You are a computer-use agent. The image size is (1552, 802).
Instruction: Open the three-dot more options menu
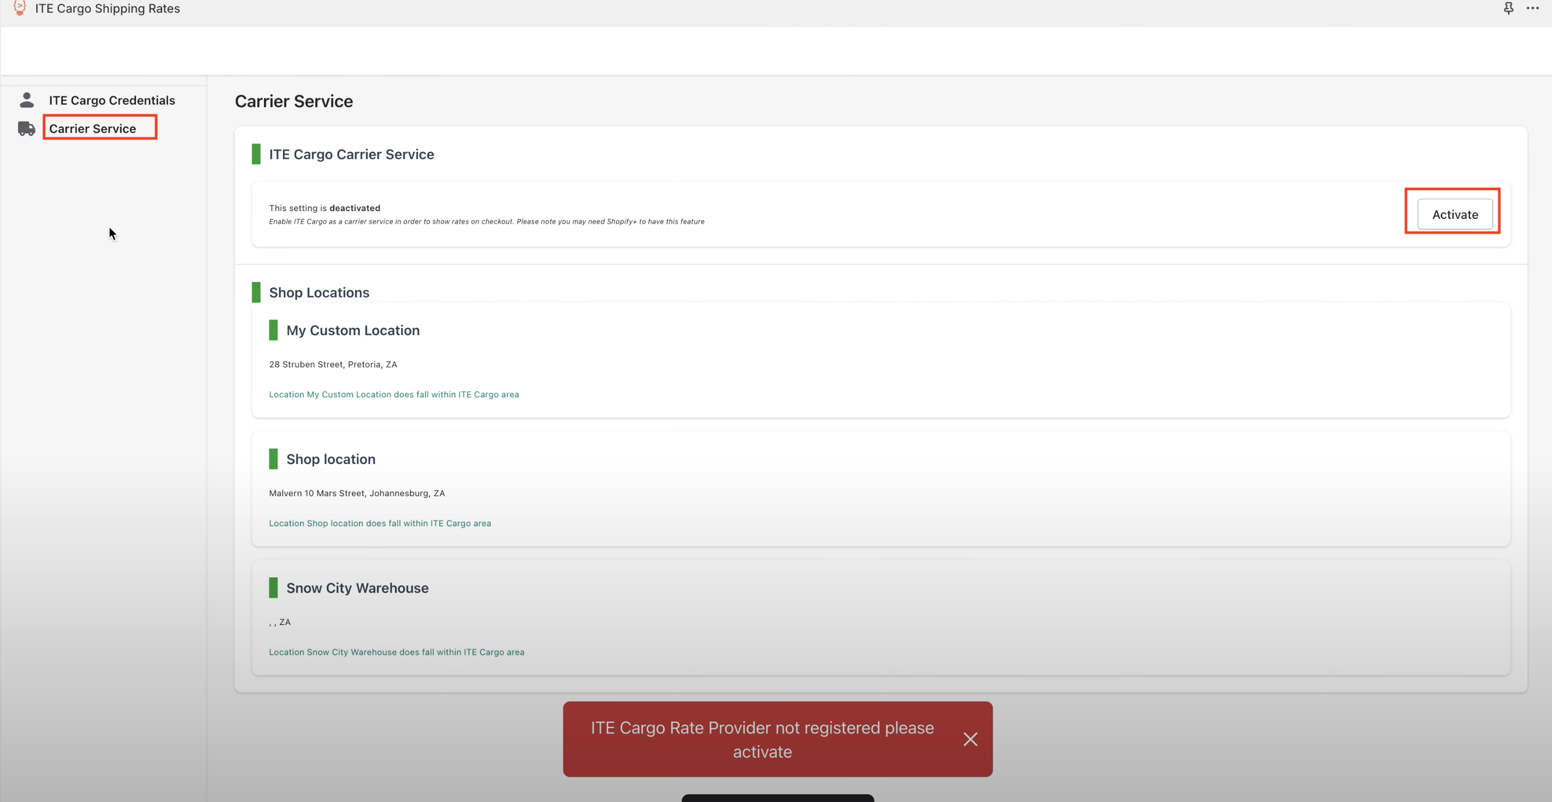tap(1533, 8)
